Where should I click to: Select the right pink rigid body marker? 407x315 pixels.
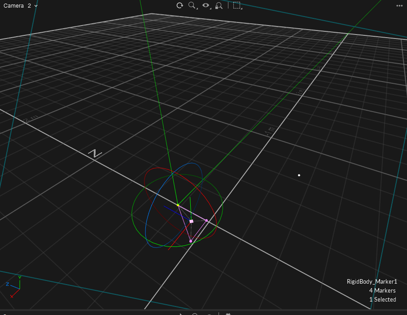click(206, 220)
